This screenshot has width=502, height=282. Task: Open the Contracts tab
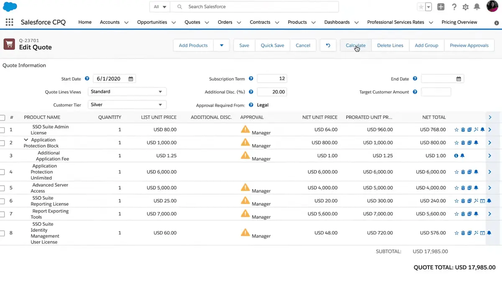pyautogui.click(x=260, y=22)
